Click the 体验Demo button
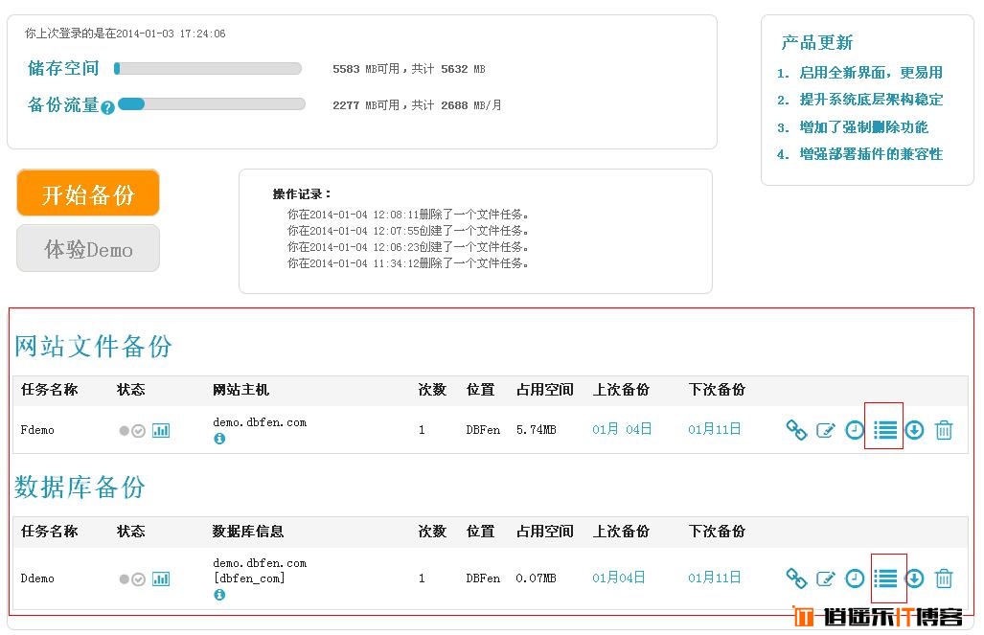The width and height of the screenshot is (984, 635). 88,248
